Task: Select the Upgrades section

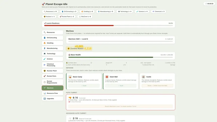Action: [52, 99]
